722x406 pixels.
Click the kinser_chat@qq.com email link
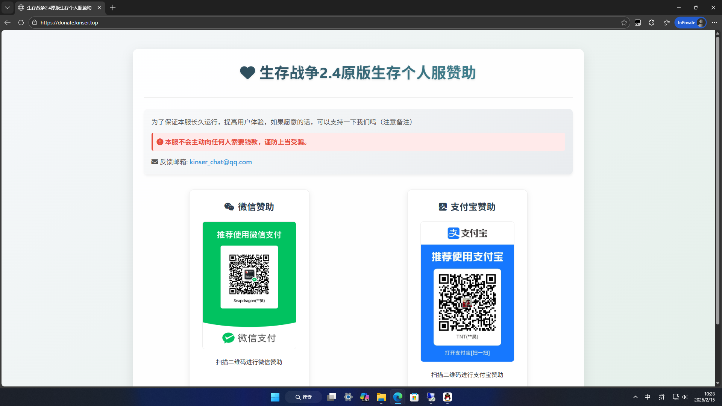tap(221, 162)
